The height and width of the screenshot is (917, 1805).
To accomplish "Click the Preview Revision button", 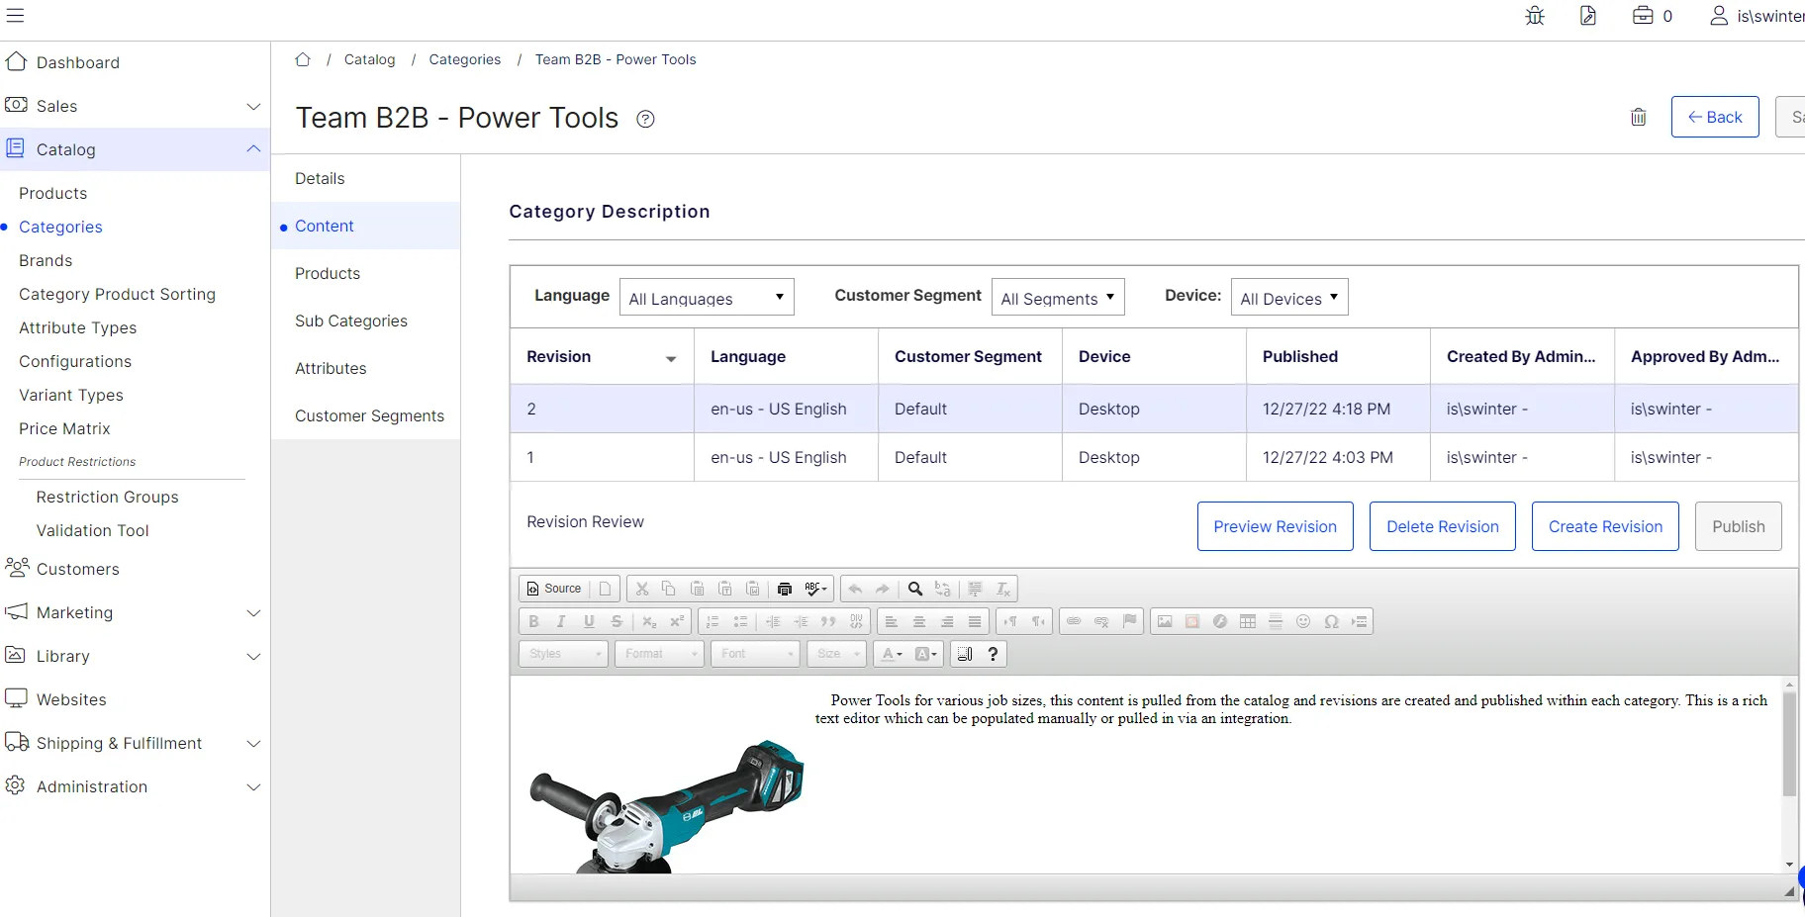I will click(x=1275, y=526).
